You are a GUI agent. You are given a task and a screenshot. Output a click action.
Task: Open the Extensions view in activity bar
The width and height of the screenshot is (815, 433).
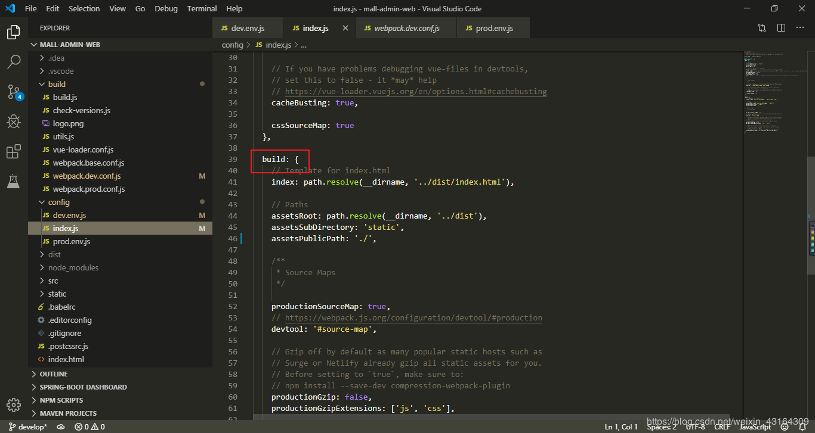[x=13, y=151]
